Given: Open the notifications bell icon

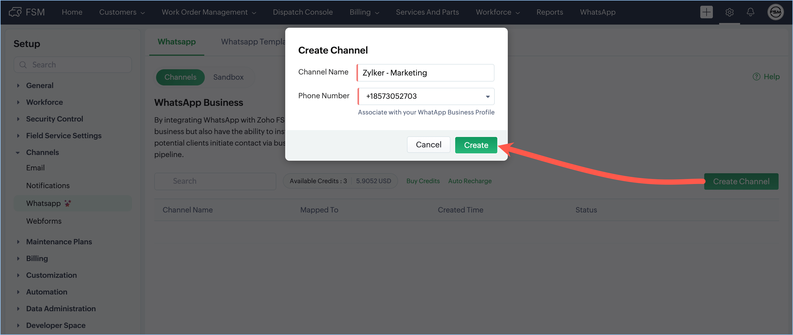Looking at the screenshot, I should [x=750, y=12].
